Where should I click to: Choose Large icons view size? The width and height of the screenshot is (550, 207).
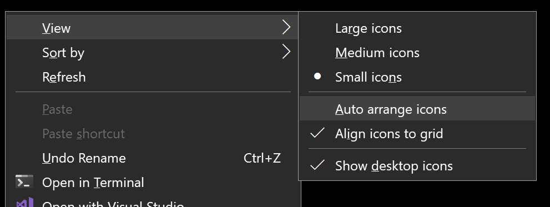click(417, 28)
